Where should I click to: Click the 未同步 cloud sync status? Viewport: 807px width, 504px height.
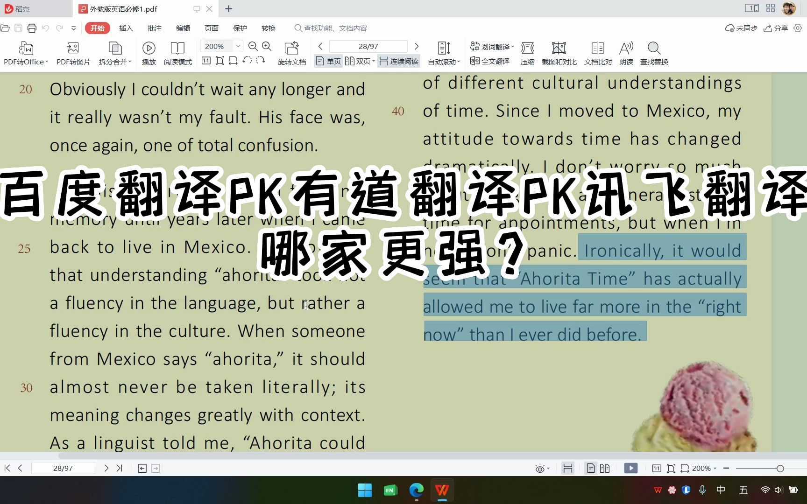(x=741, y=28)
